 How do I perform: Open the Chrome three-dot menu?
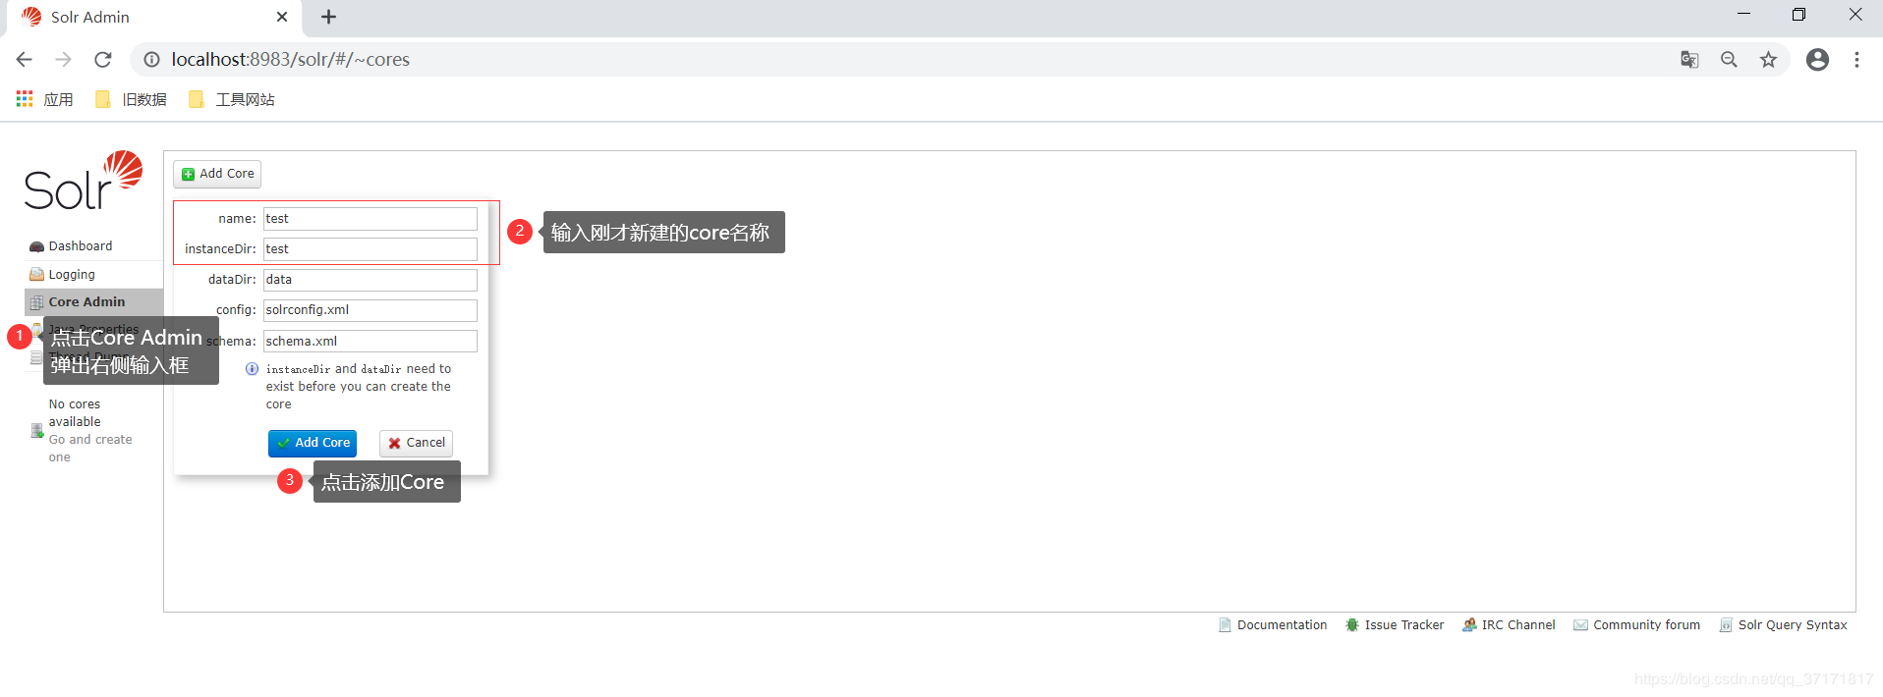[1856, 60]
